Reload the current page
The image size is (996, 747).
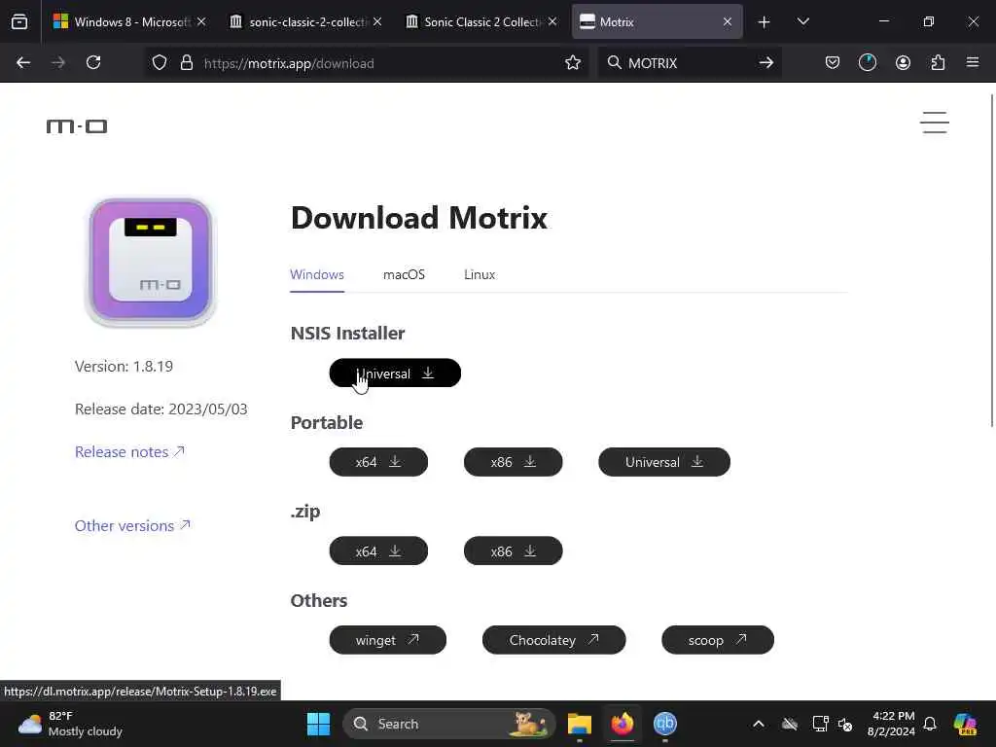93,63
